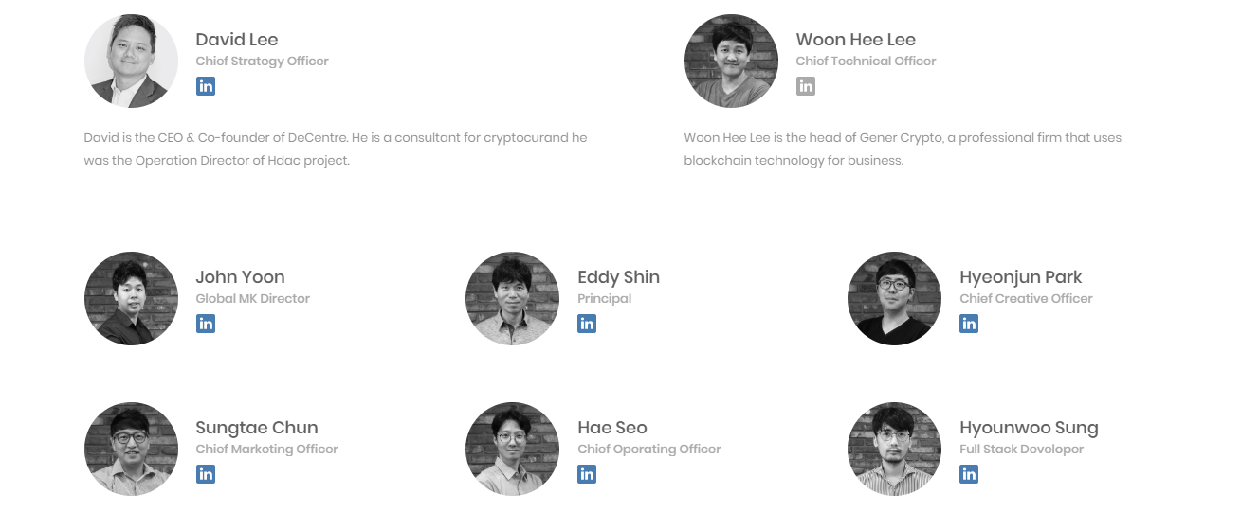Screen dimensions: 1241x529
Task: Click John Yoon's circular photo
Action: click(x=131, y=299)
